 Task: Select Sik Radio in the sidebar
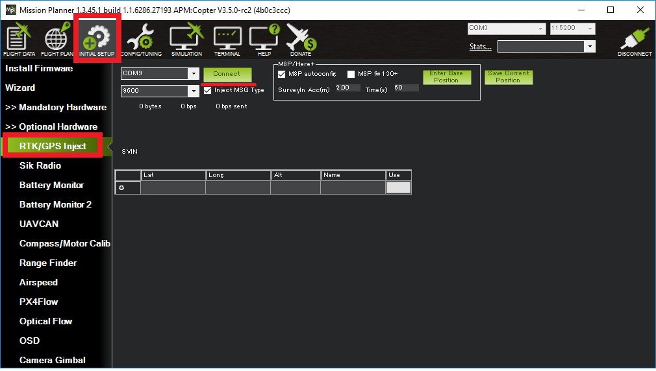point(40,165)
